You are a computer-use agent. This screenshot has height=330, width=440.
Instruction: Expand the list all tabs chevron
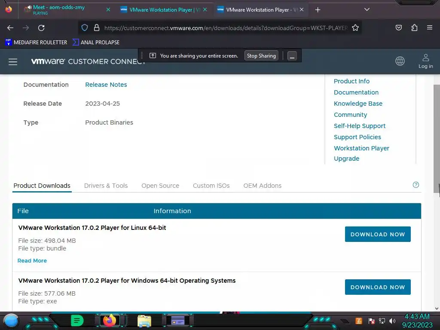[x=367, y=9]
